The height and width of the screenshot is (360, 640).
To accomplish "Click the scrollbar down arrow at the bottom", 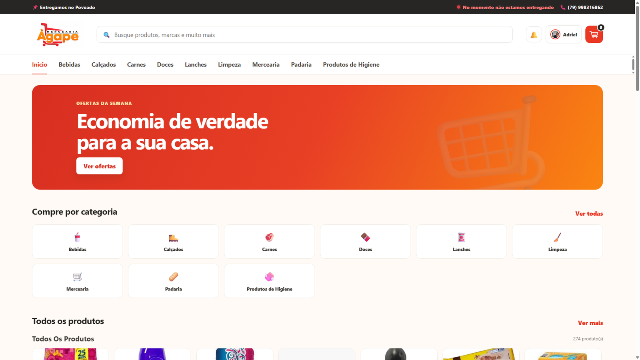I will 638,357.
